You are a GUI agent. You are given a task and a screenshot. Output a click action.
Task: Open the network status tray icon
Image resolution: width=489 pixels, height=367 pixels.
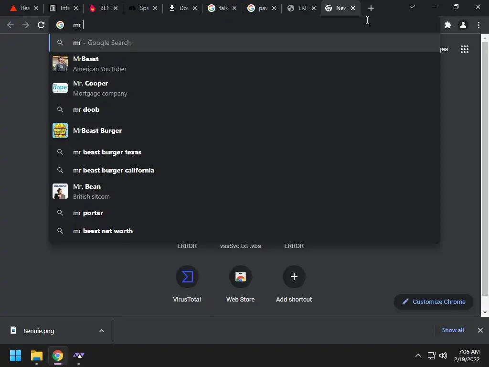click(x=432, y=356)
